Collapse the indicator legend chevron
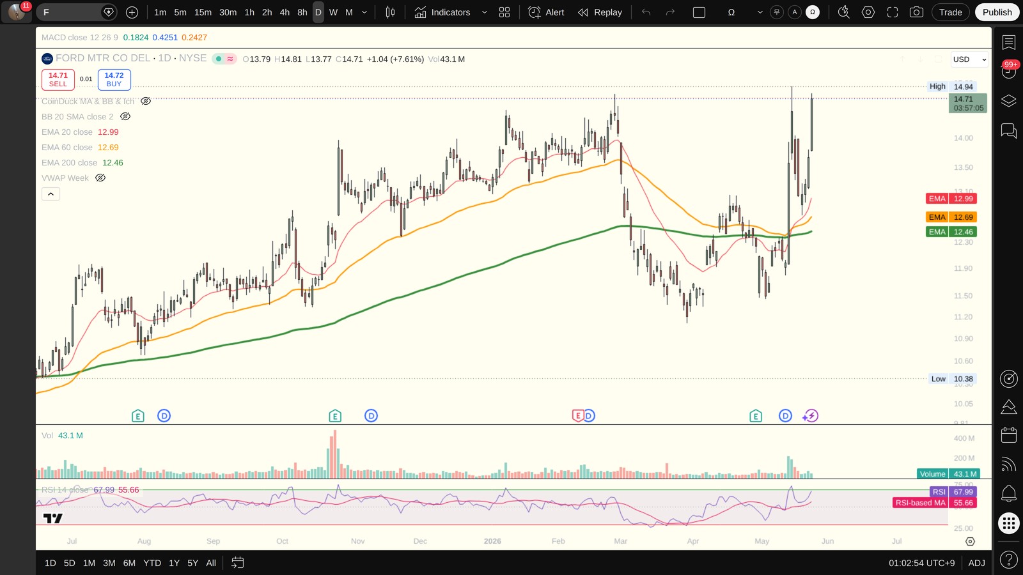Image resolution: width=1023 pixels, height=575 pixels. coord(51,194)
